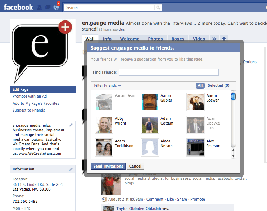The width and height of the screenshot is (267, 211).
Task: Cancel the suggest dialog
Action: 135,166
